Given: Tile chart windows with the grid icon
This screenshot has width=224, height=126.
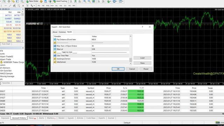Looking at the screenshot, I should [93, 1].
